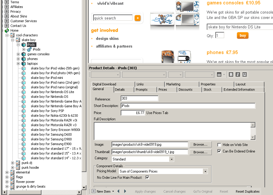Click the Italic formatting icon
Viewport: 273px width, 195px height.
(x=238, y=74)
